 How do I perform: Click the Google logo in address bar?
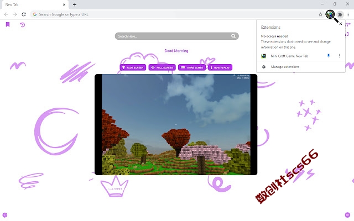coord(35,14)
